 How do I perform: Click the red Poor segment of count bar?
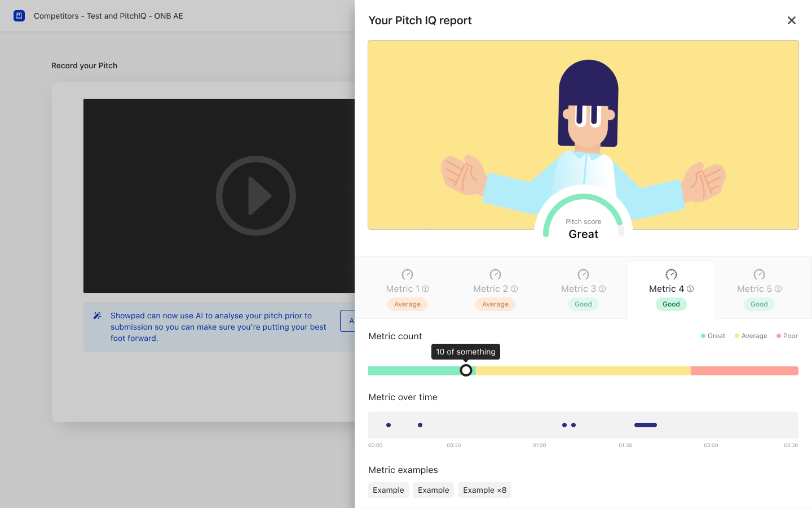[x=744, y=371]
